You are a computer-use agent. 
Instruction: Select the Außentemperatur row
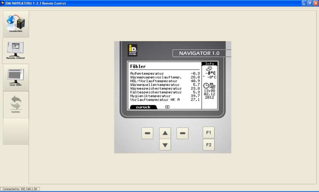click(x=165, y=74)
